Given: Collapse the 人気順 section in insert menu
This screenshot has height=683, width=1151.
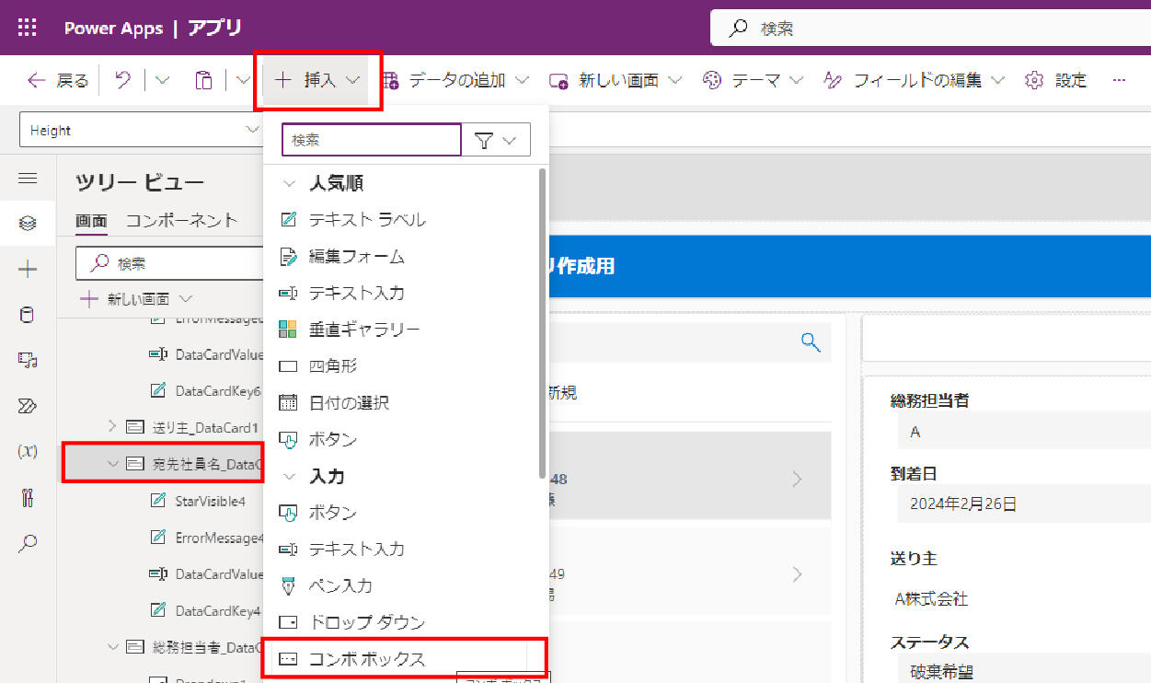Looking at the screenshot, I should click(289, 183).
